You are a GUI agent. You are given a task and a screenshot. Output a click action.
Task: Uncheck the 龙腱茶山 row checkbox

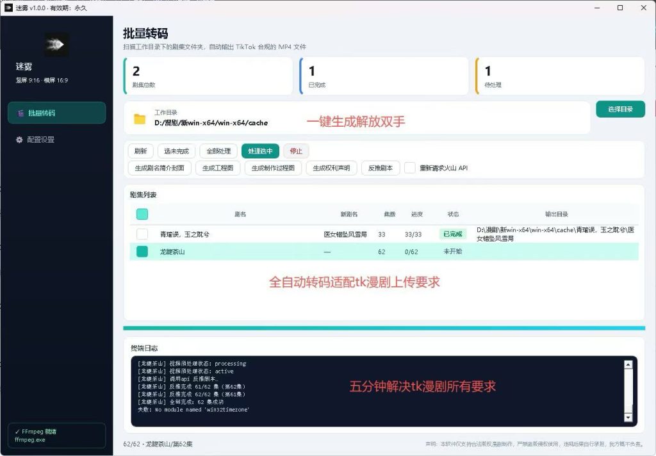click(142, 252)
